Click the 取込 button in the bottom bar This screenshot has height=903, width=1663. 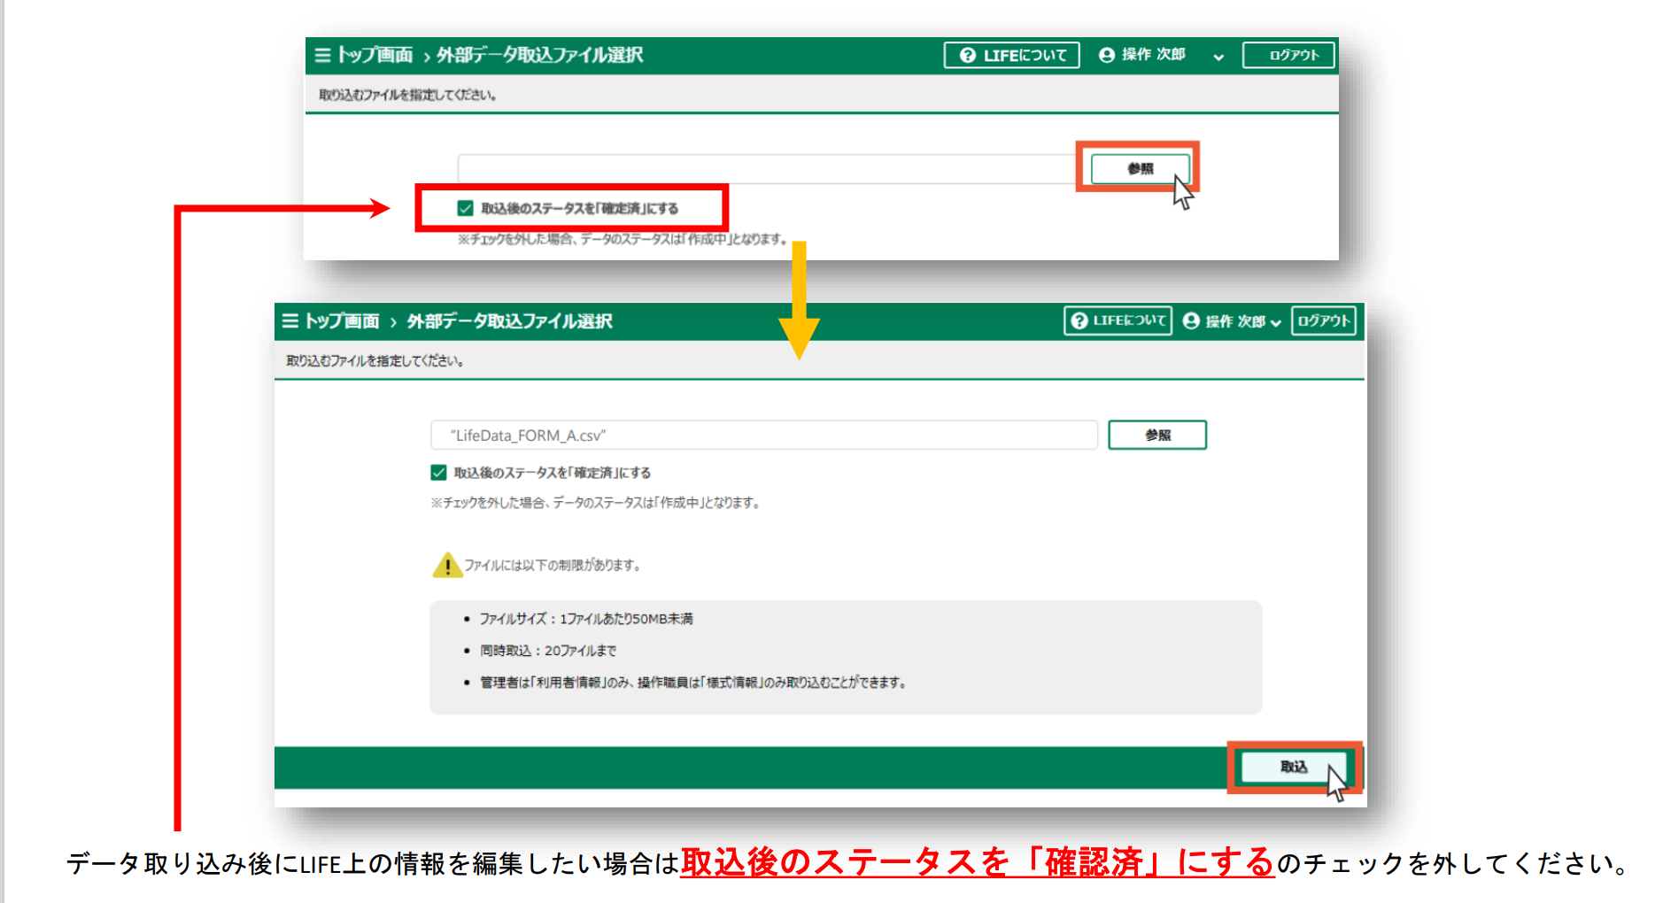[1293, 767]
